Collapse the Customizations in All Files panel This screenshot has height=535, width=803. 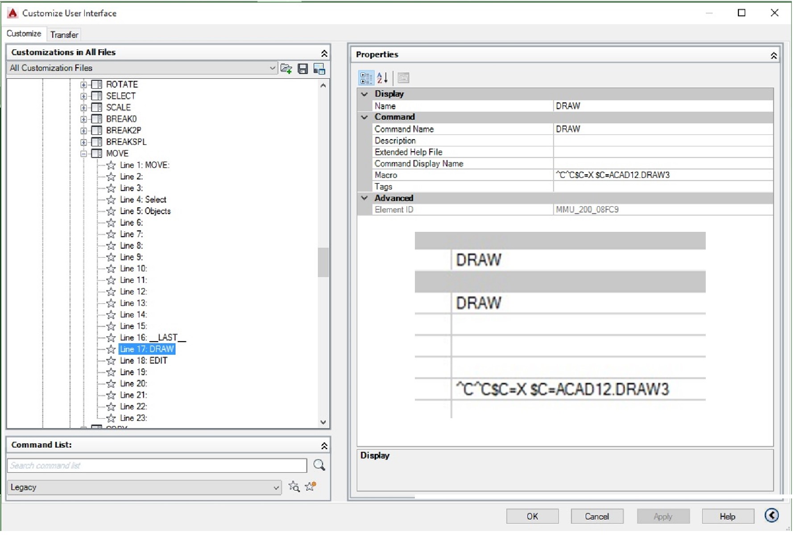(324, 53)
